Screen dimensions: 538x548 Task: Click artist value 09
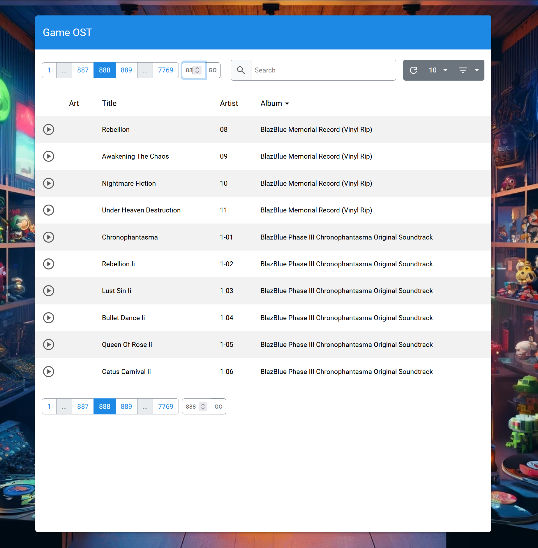[224, 156]
